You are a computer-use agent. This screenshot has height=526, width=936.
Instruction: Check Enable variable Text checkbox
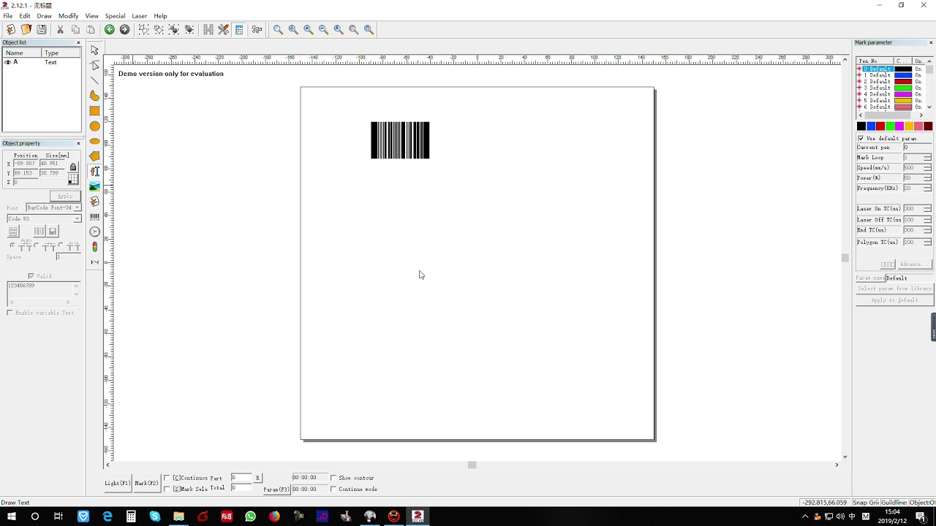click(10, 313)
